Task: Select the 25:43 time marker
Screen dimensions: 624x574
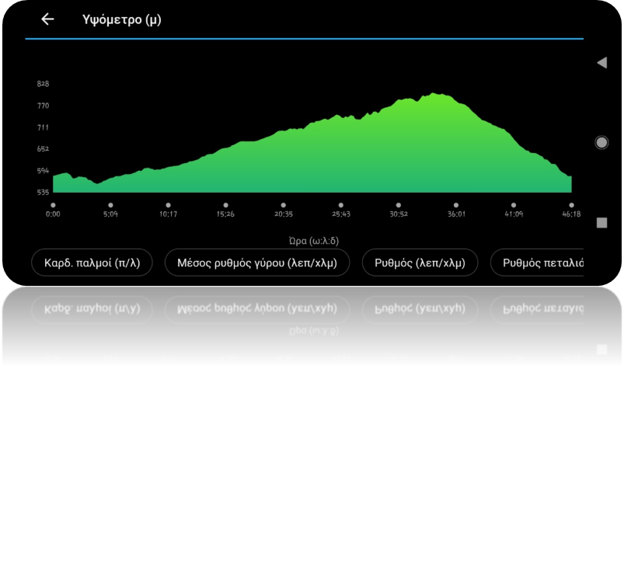Action: (x=341, y=210)
